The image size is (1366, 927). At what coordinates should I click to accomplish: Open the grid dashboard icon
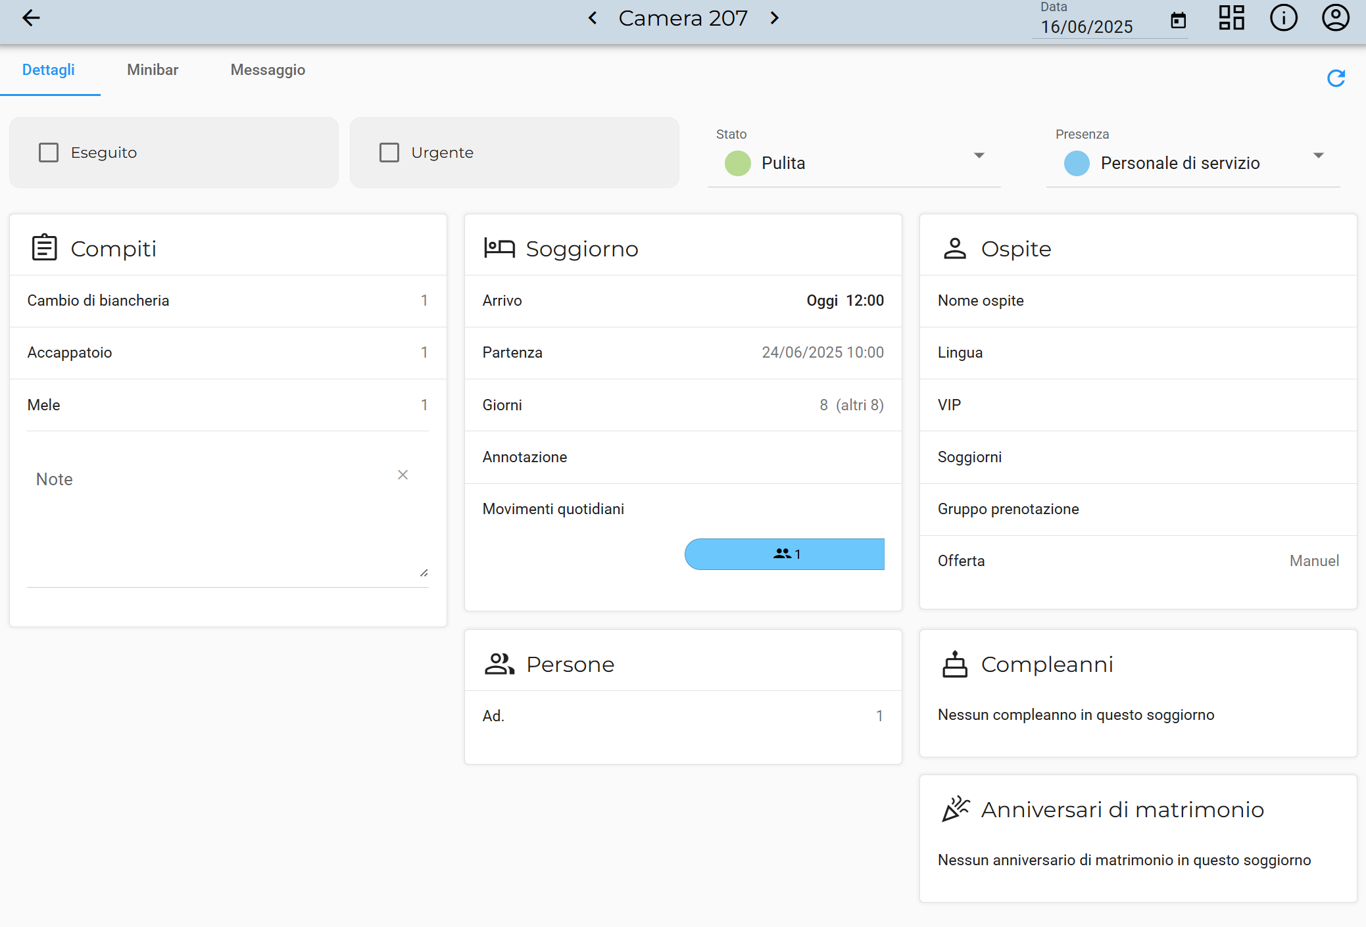pos(1231,18)
